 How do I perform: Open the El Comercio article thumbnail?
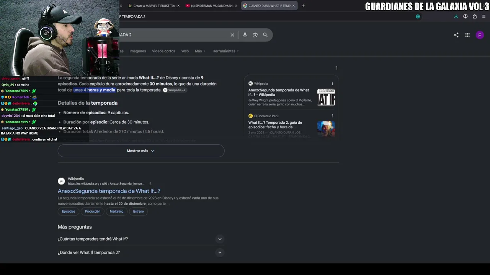click(326, 129)
